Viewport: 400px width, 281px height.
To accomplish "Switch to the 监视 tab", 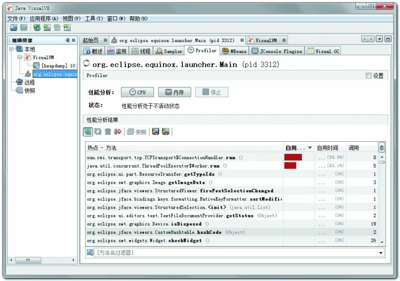I will click(x=117, y=51).
